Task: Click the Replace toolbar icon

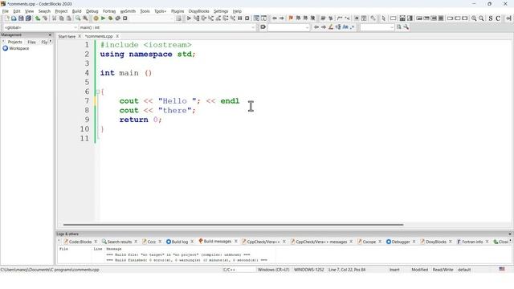Action: pos(85,18)
